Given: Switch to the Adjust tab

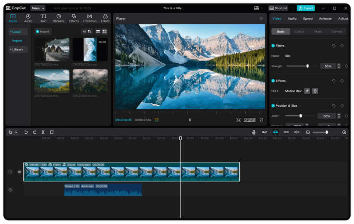Looking at the screenshot, I should pos(343,19).
